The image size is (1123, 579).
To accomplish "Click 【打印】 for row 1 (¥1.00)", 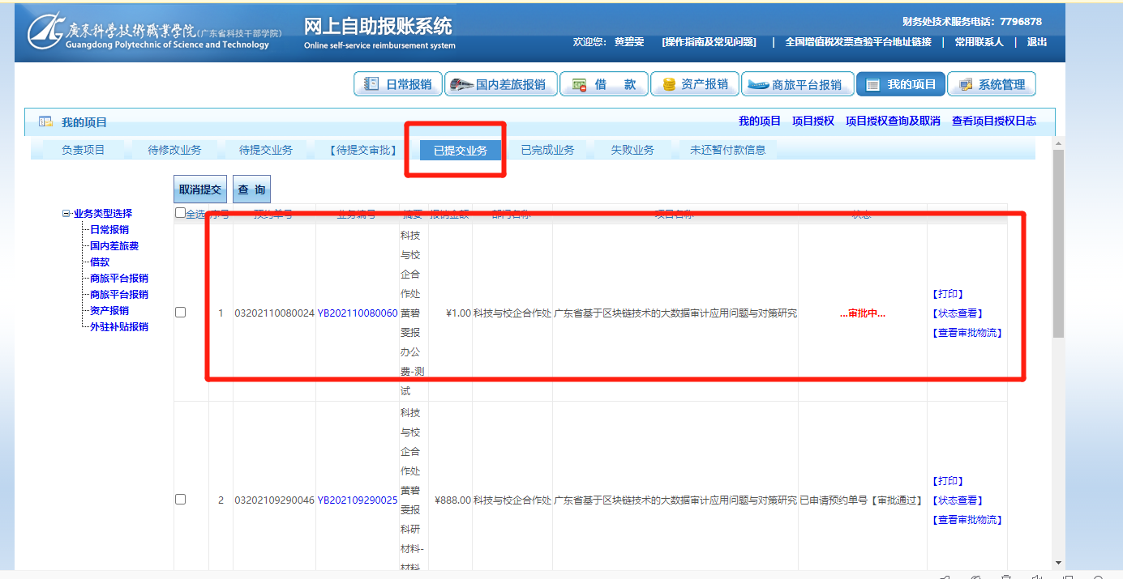I will pyautogui.click(x=948, y=294).
